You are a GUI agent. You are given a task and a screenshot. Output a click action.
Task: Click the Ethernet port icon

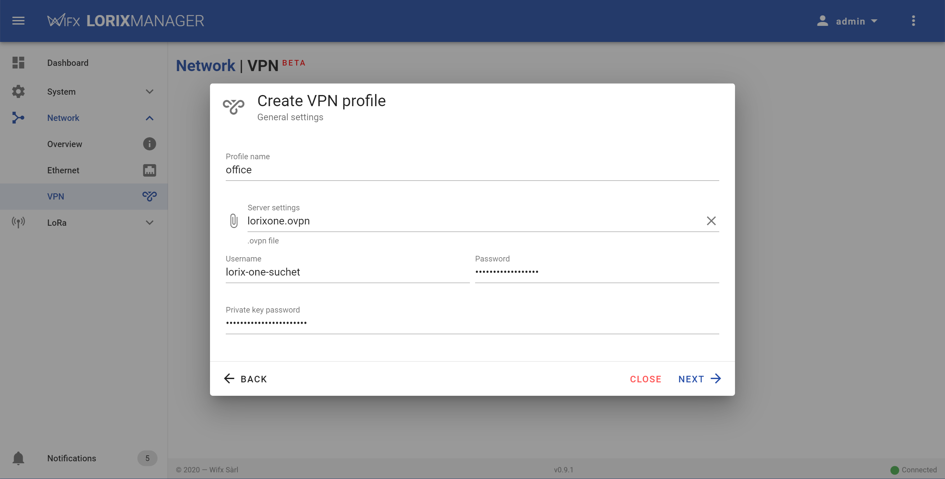click(149, 170)
